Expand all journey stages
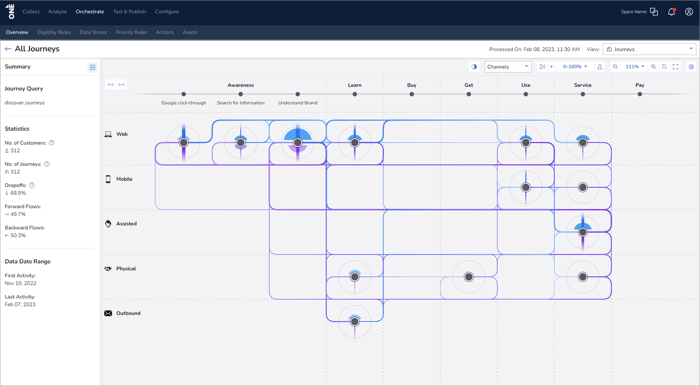 point(111,85)
